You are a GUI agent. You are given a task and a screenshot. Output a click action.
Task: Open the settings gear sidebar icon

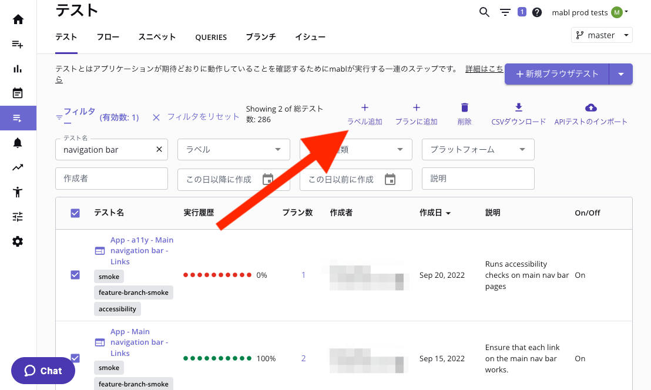pyautogui.click(x=18, y=241)
